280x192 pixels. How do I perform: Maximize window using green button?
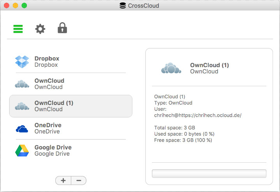(x=24, y=5)
